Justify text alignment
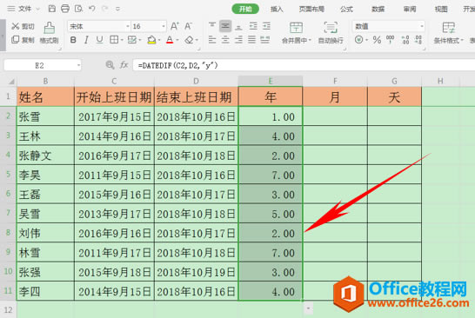The image size is (475, 318). tap(251, 40)
